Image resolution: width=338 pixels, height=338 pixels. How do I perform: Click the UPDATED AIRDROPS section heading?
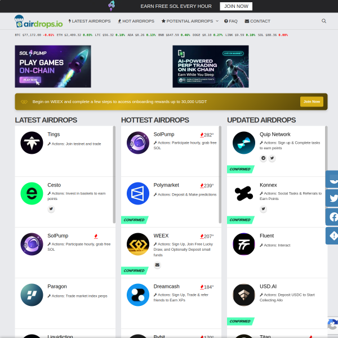click(261, 120)
